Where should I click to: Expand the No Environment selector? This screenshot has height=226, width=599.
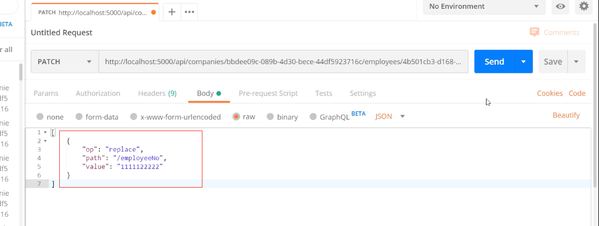click(484, 7)
